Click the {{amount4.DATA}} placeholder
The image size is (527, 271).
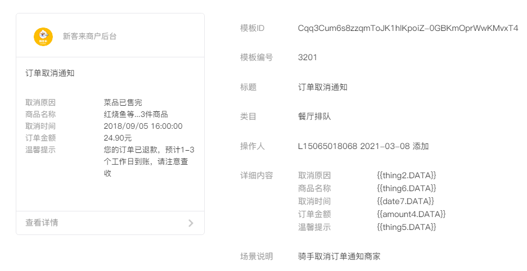[x=411, y=214]
